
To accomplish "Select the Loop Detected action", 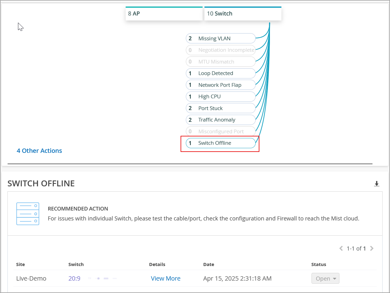I will tap(220, 73).
